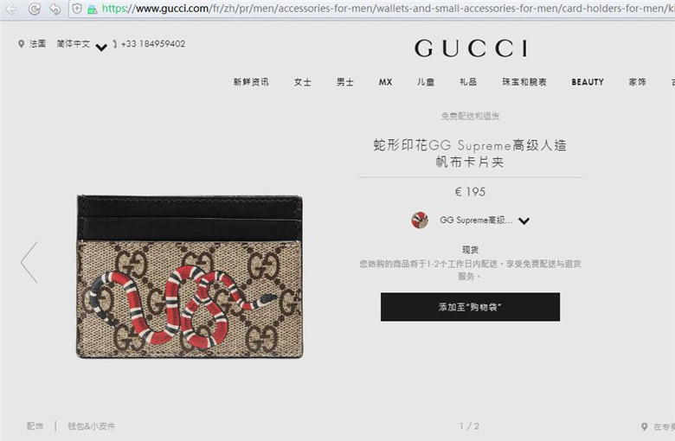This screenshot has width=675, height=441.
Task: Click the 钱包&小皮件 breadcrumb link
Action: (x=91, y=426)
